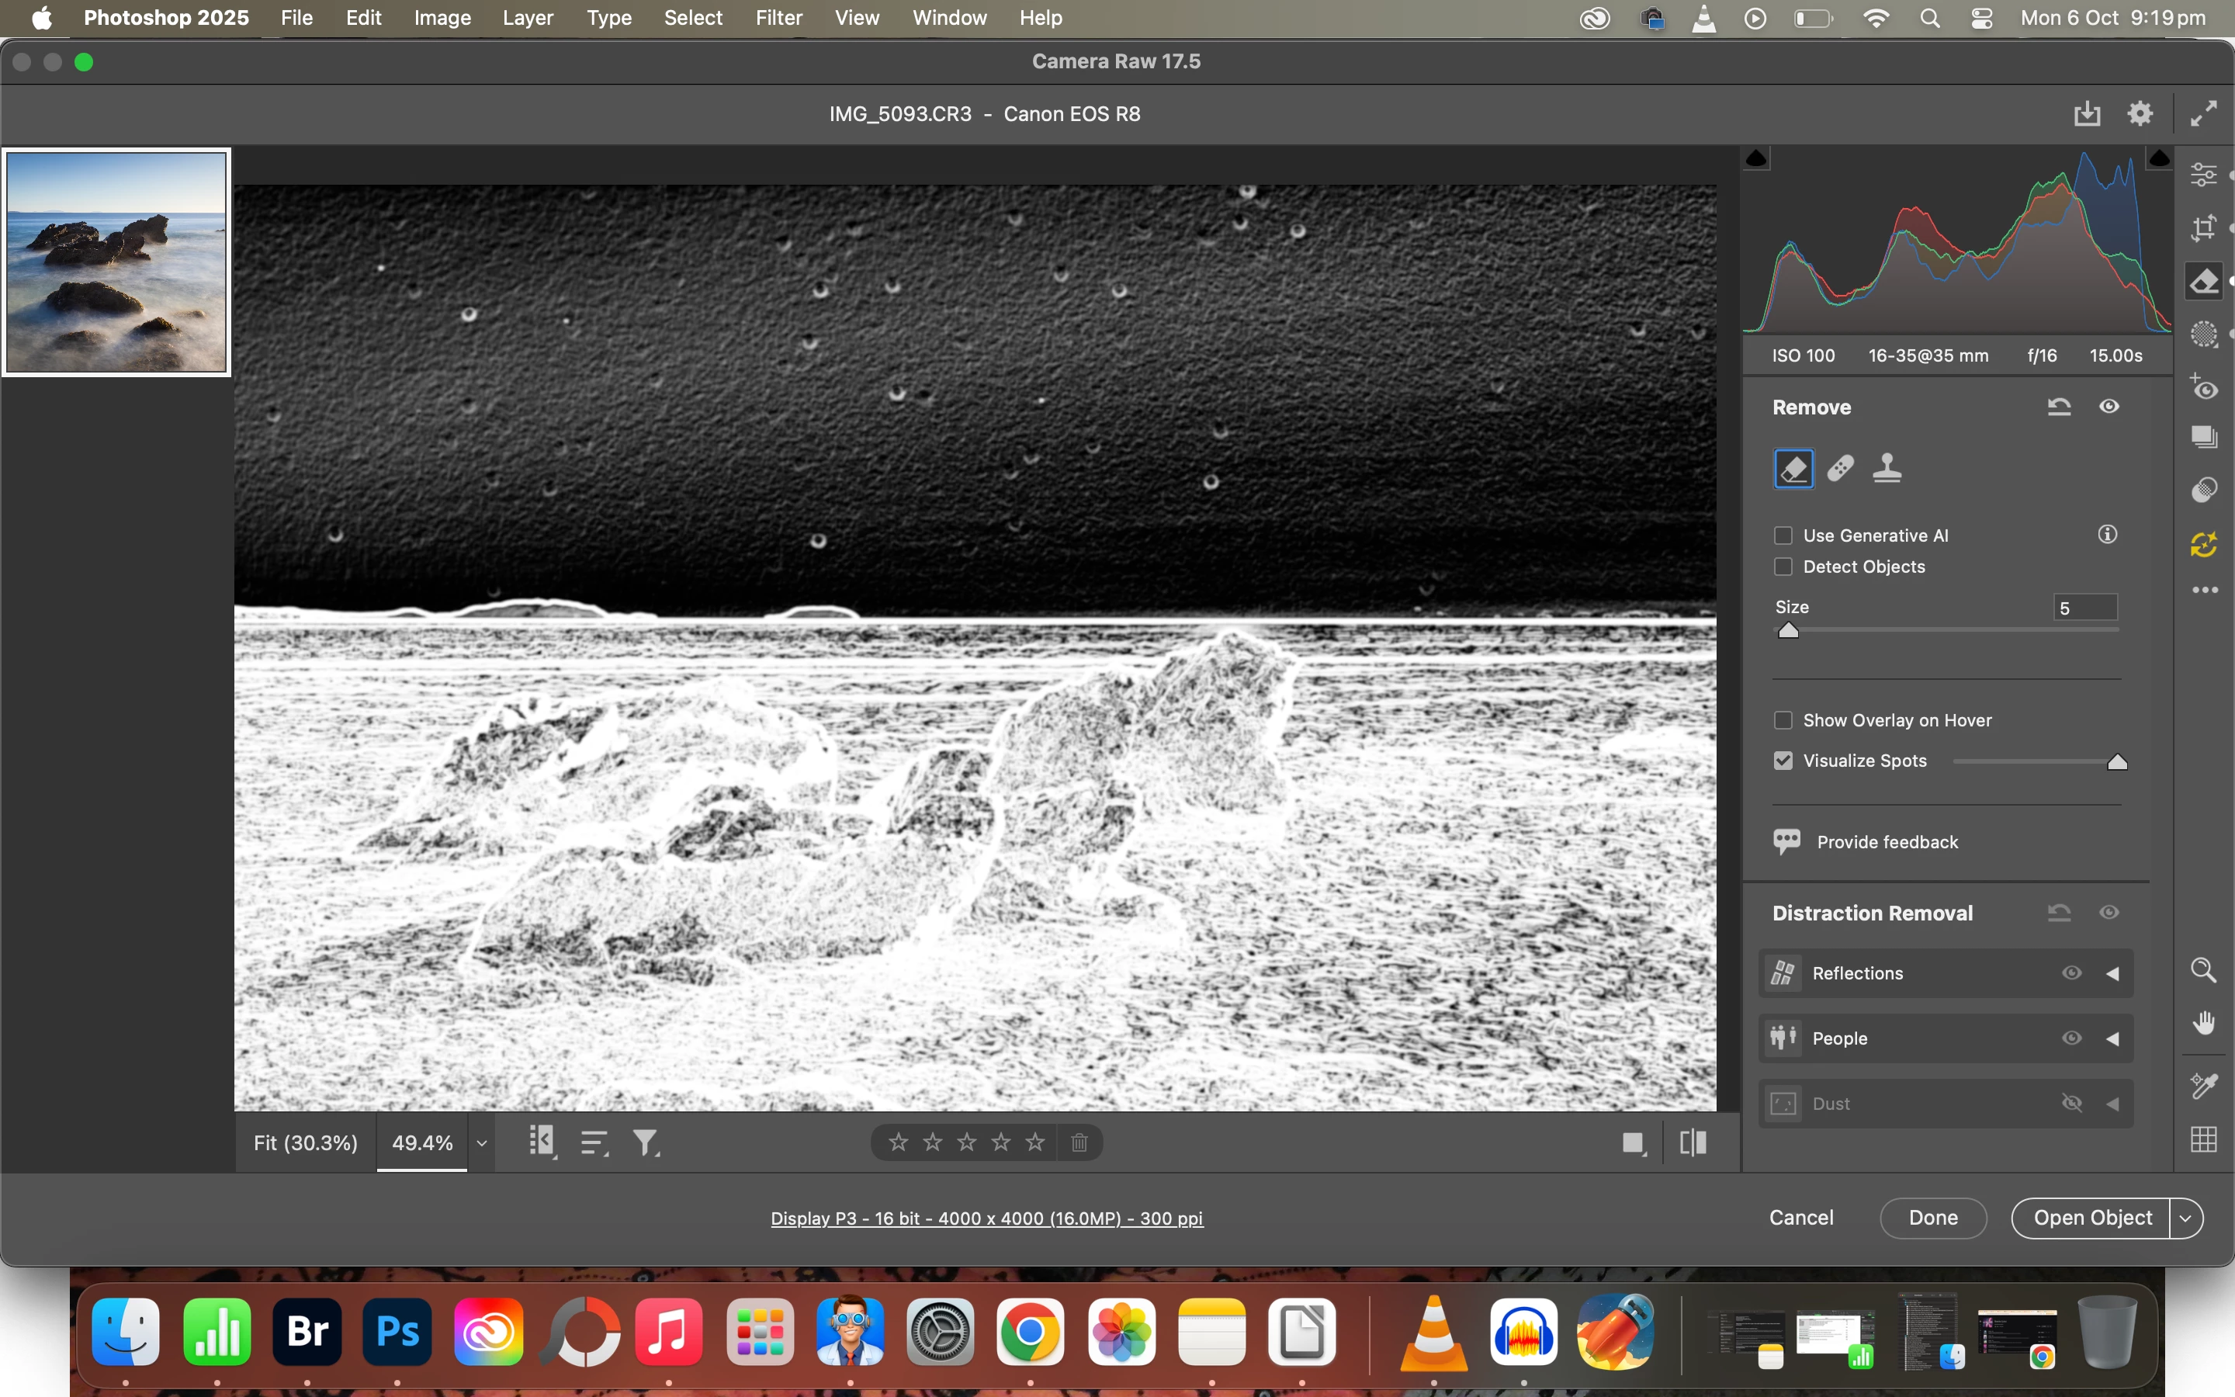The image size is (2235, 1397).
Task: Open workflow options link Display P3
Action: point(986,1218)
